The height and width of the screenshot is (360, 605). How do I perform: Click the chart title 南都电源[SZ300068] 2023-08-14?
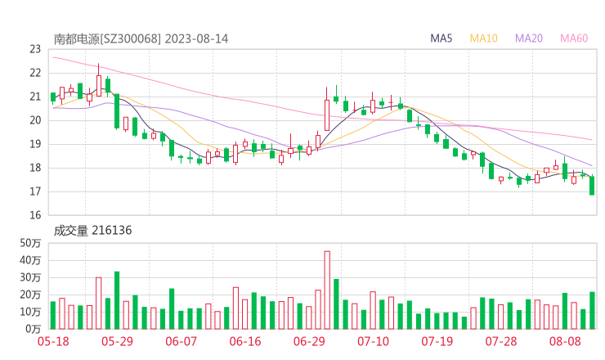tap(141, 39)
